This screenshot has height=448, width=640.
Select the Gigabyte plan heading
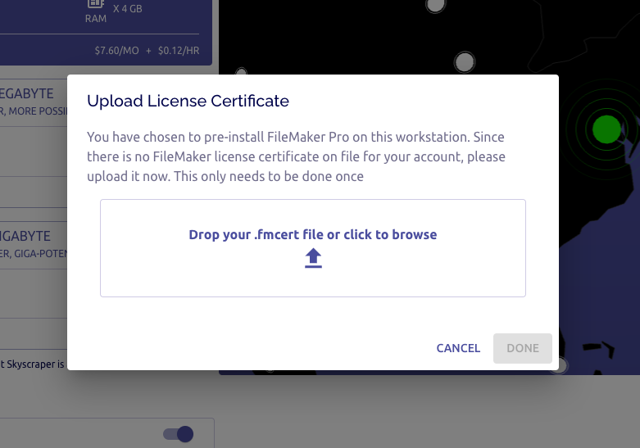point(25,236)
